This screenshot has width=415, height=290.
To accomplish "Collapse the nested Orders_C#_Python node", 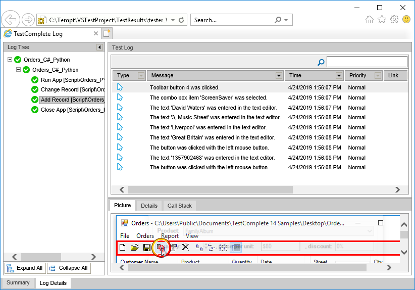I will (18, 69).
